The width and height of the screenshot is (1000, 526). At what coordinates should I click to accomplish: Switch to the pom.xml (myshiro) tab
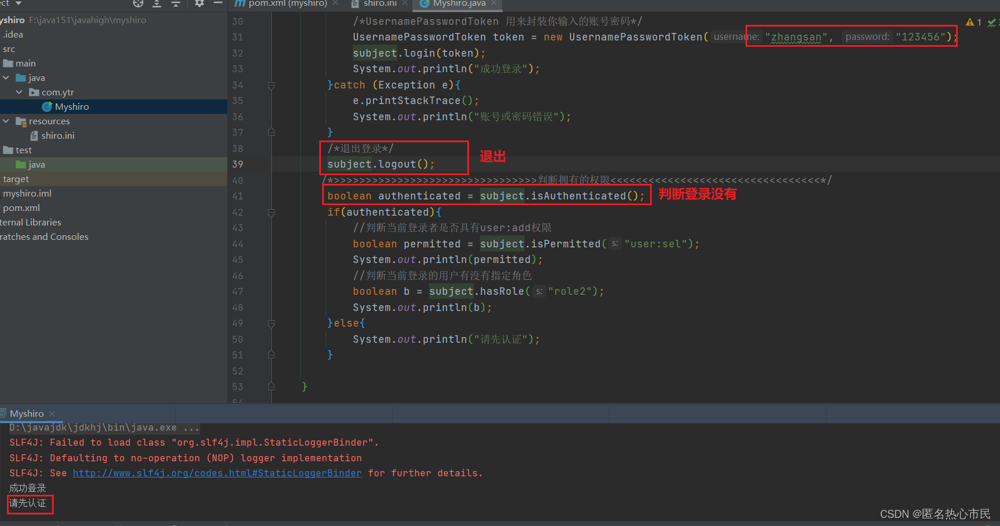tap(287, 3)
